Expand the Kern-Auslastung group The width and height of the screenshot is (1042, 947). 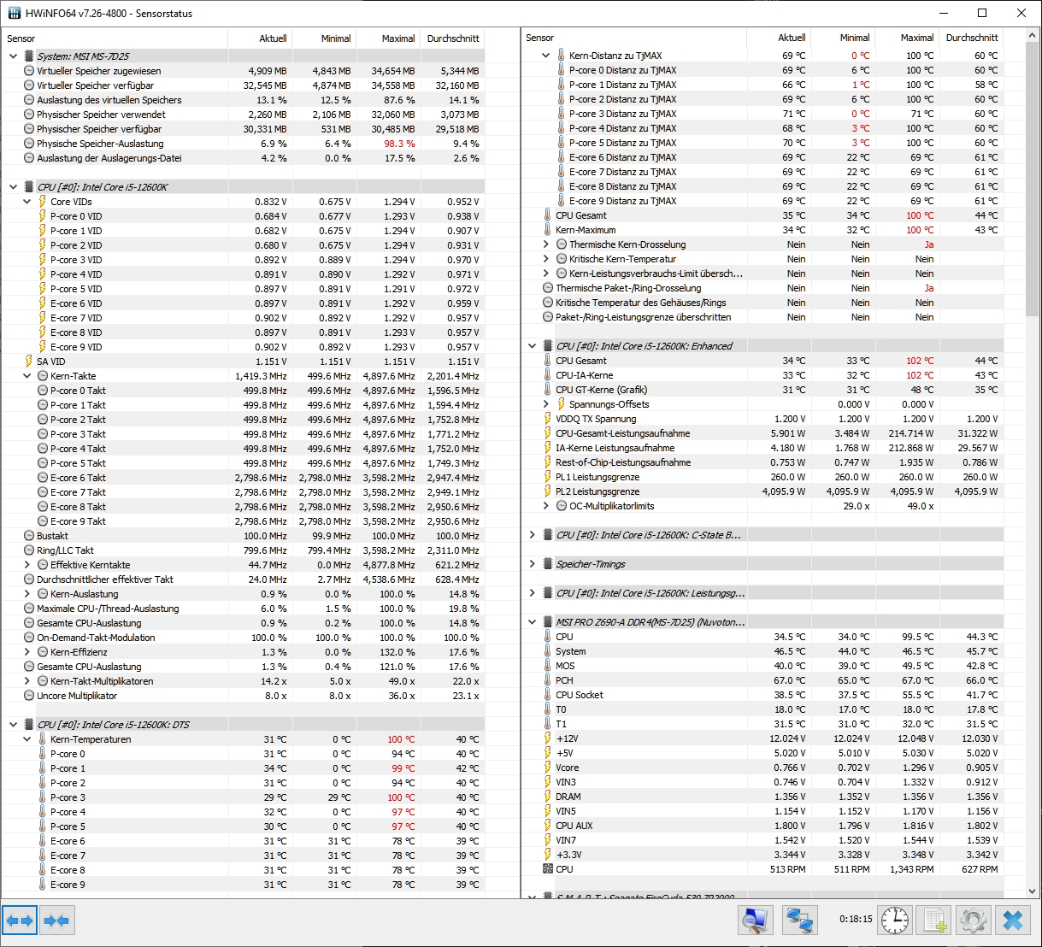coord(27,594)
